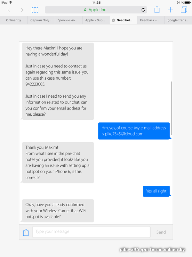Screen dimensions: 192x257
Task: Switch to the Apple - Sup... tab
Action: click(96, 20)
